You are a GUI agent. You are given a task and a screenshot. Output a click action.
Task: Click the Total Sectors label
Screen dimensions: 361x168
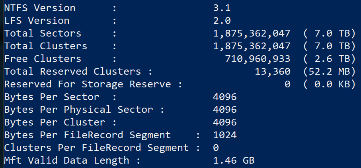[x=43, y=33]
